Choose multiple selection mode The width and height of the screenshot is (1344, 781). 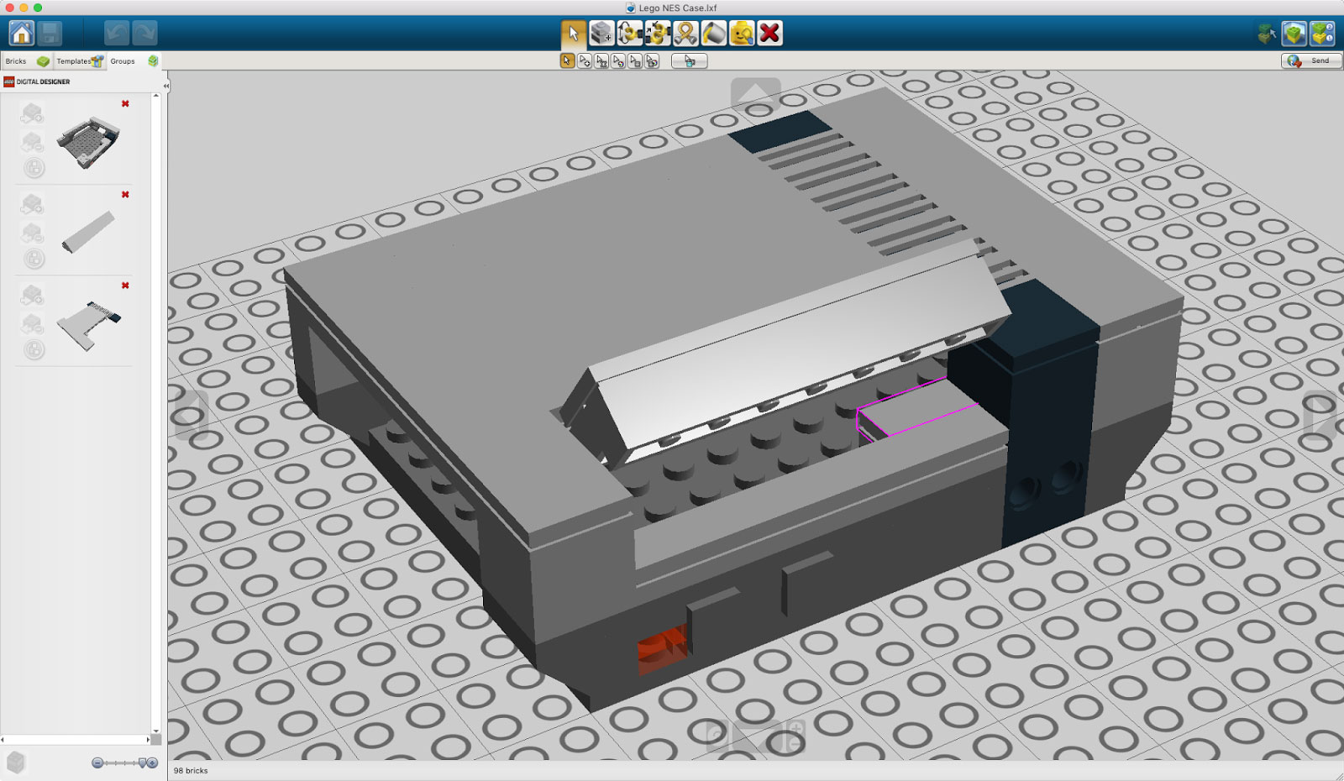pyautogui.click(x=585, y=60)
